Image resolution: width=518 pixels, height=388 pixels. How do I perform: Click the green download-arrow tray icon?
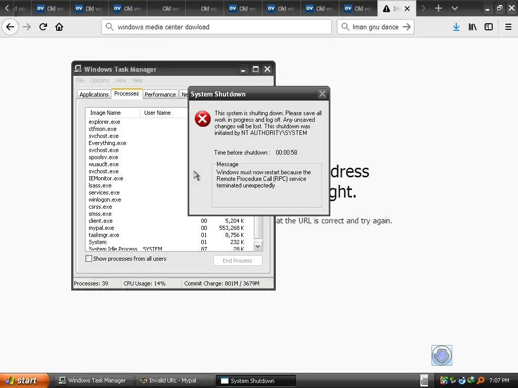[x=452, y=380]
